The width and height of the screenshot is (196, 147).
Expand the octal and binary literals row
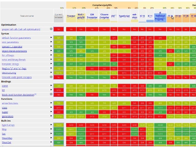51,59
